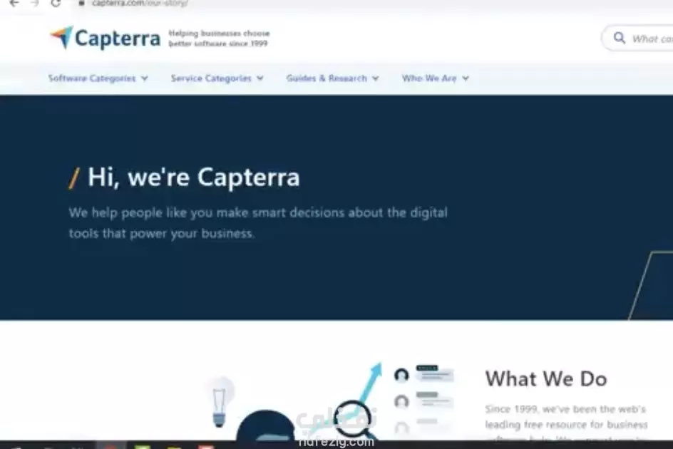Click the second user avatar illustration
Screen dimensions: 673x449
(401, 402)
